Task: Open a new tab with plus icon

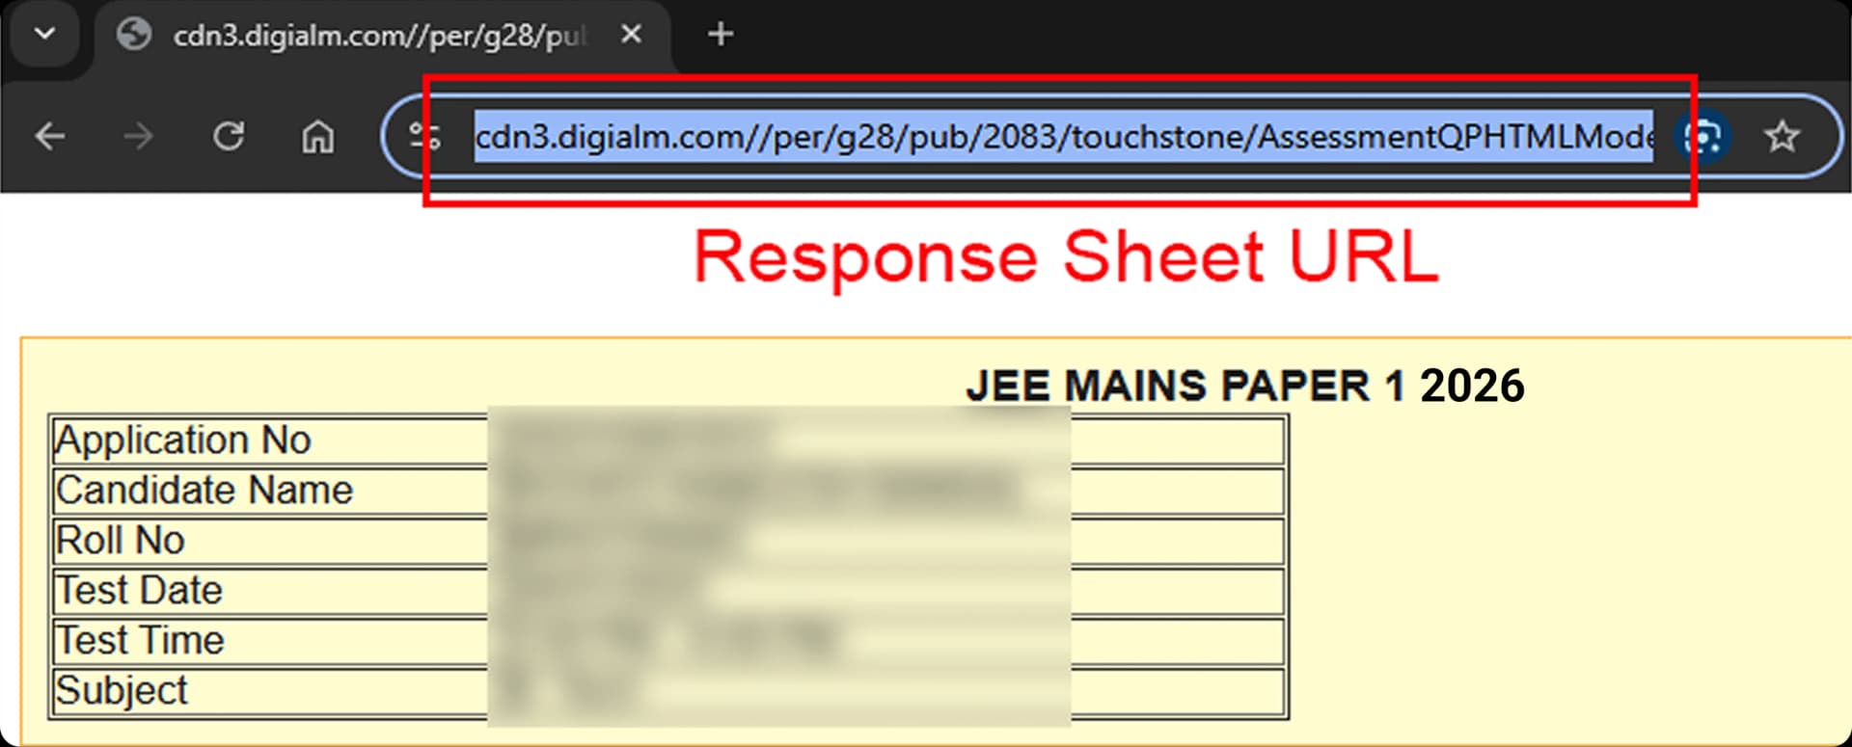Action: point(720,35)
